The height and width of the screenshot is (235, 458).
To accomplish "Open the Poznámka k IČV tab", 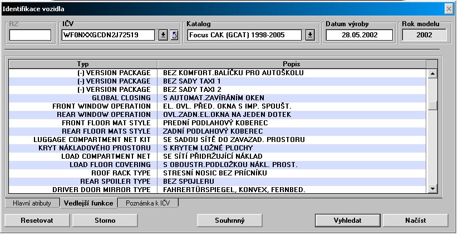I will [x=148, y=203].
